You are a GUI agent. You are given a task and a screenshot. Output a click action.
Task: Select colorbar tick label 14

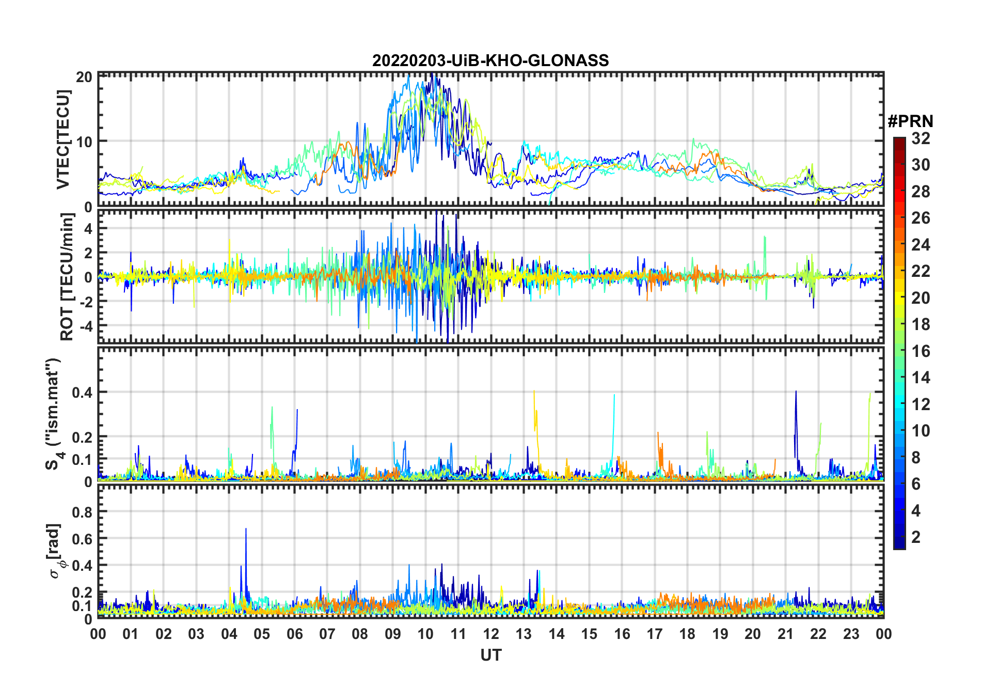click(921, 378)
